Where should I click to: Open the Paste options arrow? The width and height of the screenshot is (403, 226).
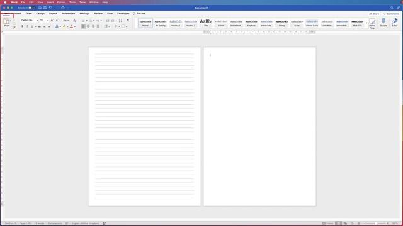(x=11, y=21)
